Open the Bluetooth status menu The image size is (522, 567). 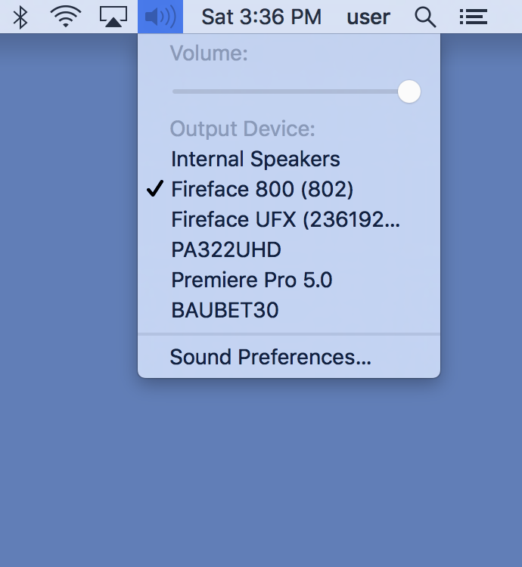click(21, 17)
